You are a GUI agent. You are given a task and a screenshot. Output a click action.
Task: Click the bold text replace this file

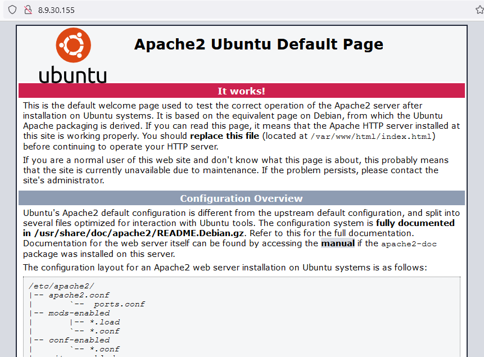pos(224,136)
